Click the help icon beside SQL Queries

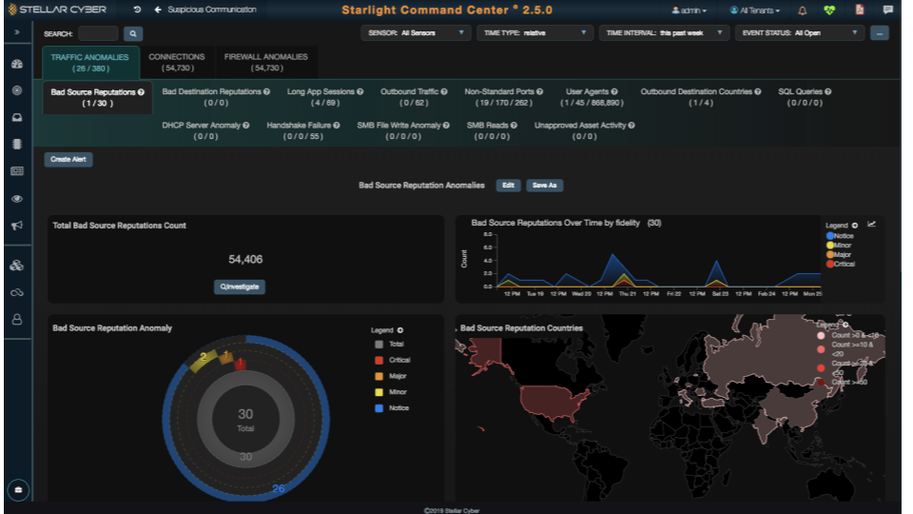[828, 91]
